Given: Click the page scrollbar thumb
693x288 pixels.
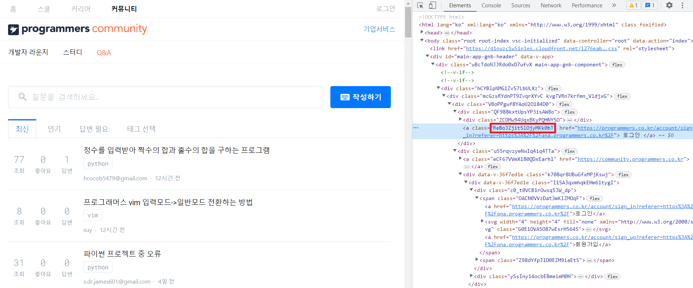Looking at the screenshot, I should (x=408, y=22).
